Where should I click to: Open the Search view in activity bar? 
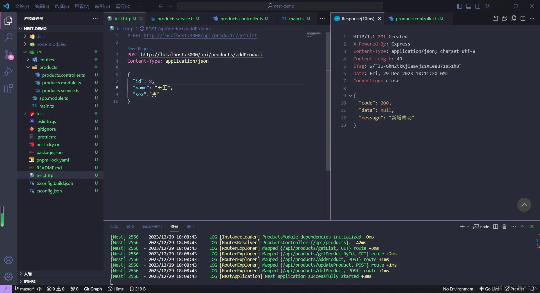point(8,37)
